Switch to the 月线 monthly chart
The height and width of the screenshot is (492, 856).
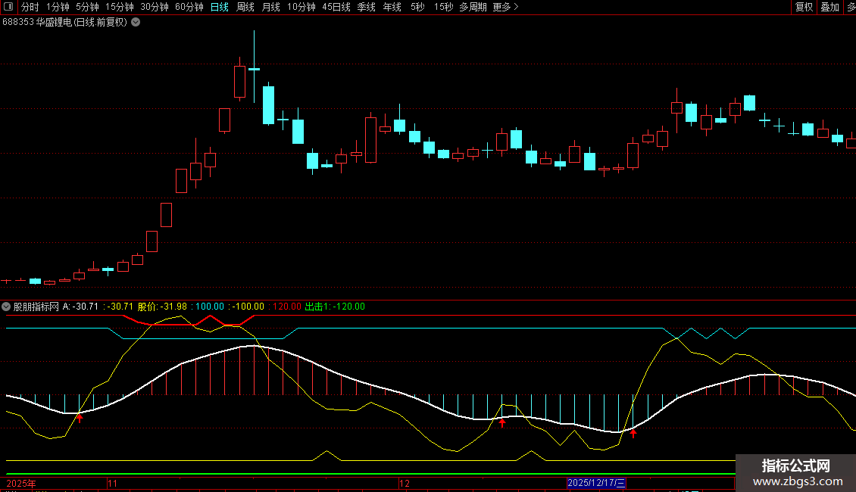pos(270,7)
